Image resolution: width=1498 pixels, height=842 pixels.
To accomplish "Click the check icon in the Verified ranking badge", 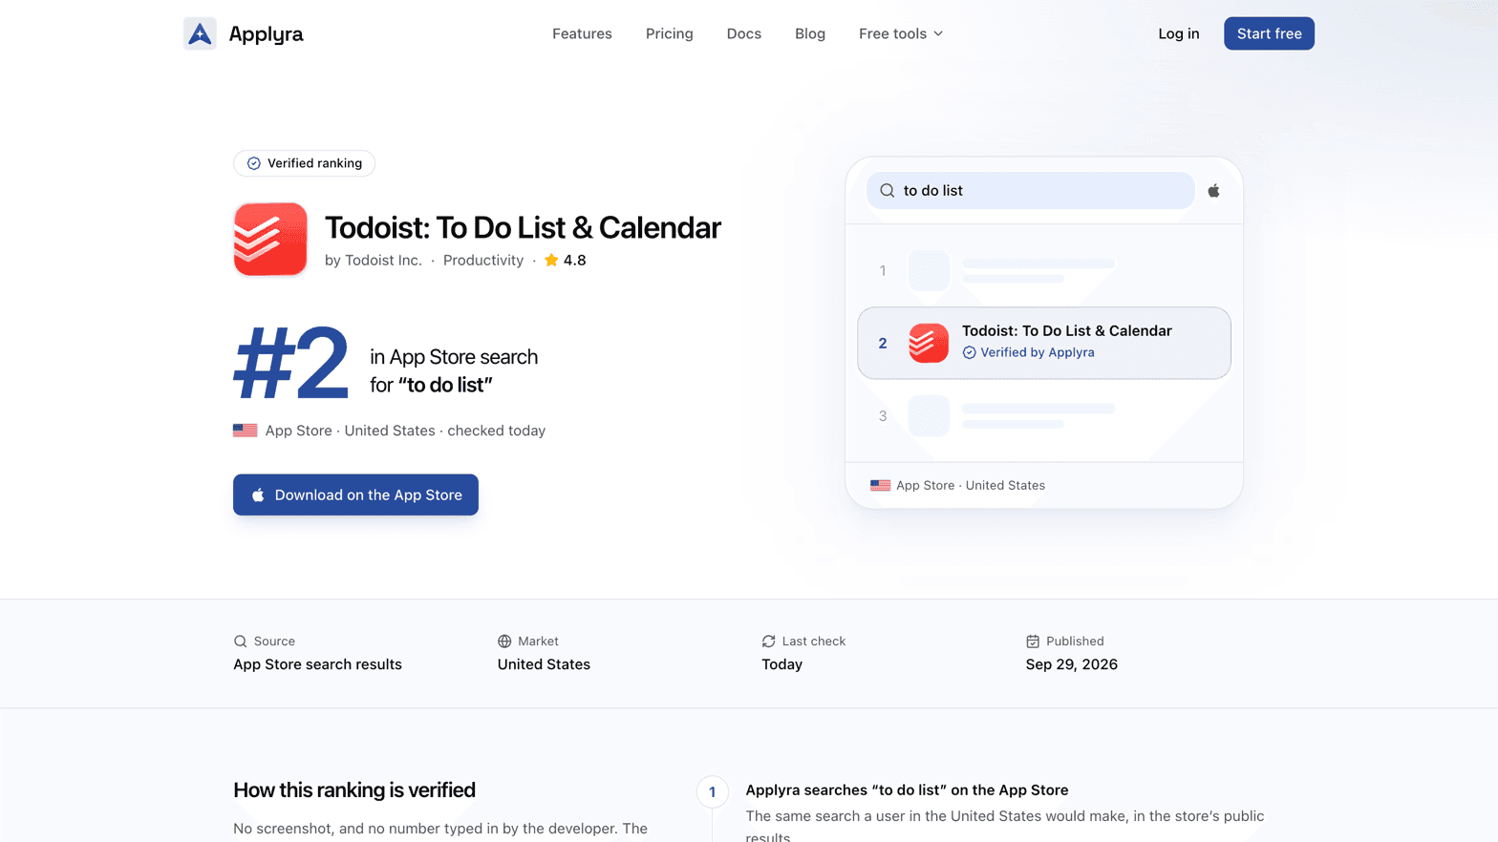I will click(x=253, y=163).
